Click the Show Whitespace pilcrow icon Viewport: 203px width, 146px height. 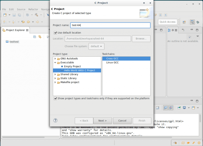pyautogui.click(x=165, y=15)
